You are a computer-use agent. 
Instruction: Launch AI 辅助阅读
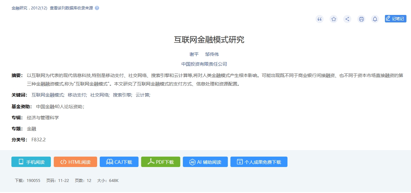205,162
